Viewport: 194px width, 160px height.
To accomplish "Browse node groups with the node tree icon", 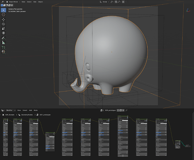I will click(x=102, y=110).
